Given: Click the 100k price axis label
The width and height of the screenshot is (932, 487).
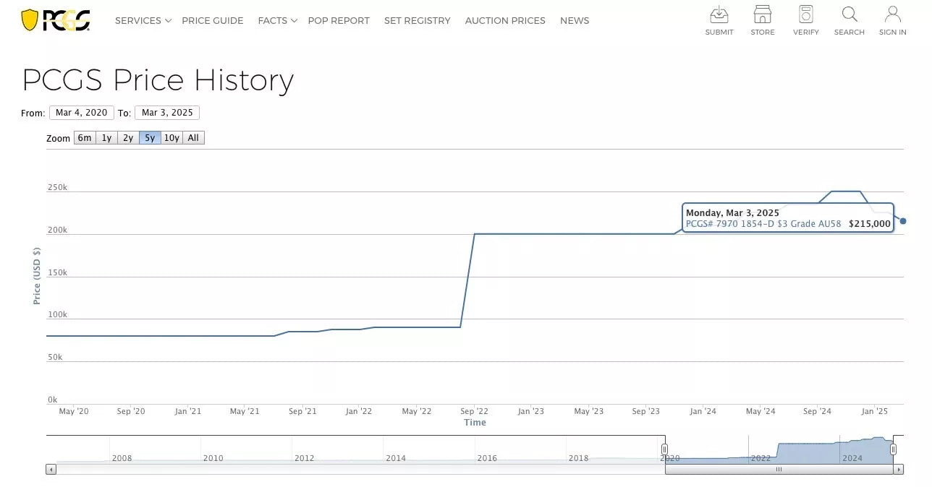Looking at the screenshot, I should coord(57,314).
